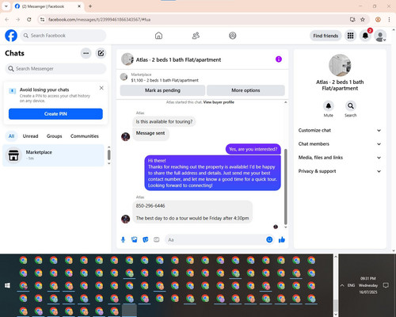Open the tab search dropdown arrow
The width and height of the screenshot is (396, 317).
6,6
